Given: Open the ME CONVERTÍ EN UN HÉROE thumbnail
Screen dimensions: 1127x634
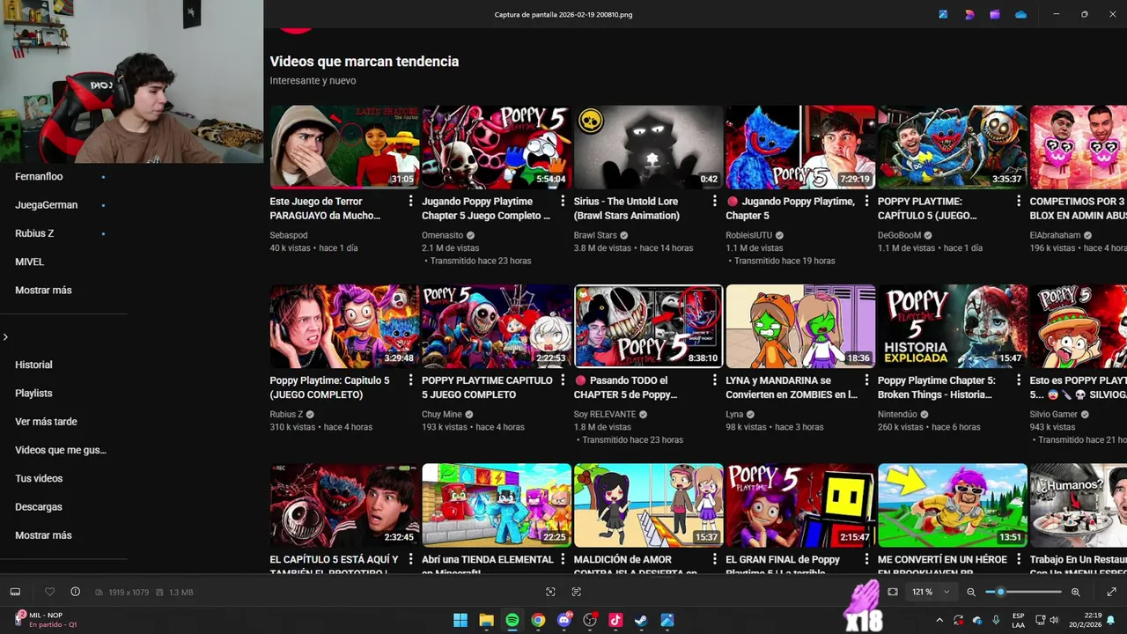Looking at the screenshot, I should pos(952,505).
